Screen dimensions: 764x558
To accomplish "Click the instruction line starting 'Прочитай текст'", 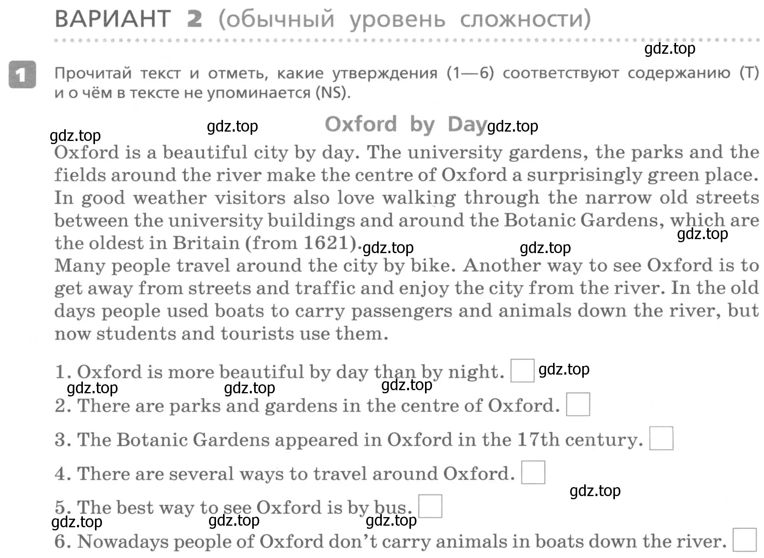I will coord(407,73).
